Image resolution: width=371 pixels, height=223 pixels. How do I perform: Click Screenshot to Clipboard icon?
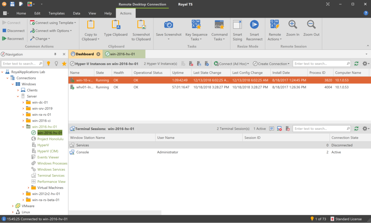click(141, 25)
